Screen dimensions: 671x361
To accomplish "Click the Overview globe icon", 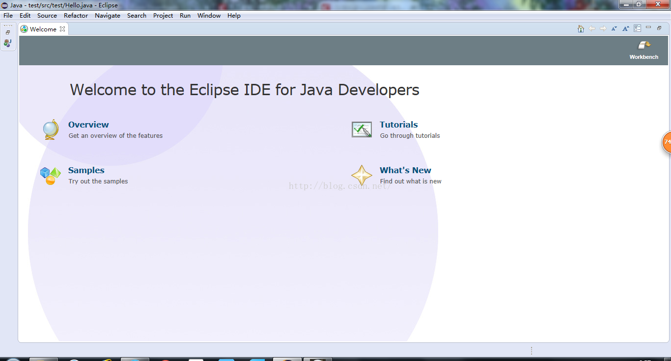I will point(51,130).
